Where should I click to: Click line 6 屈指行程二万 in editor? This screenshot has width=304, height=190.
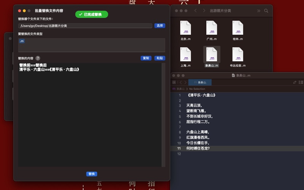[198, 122]
